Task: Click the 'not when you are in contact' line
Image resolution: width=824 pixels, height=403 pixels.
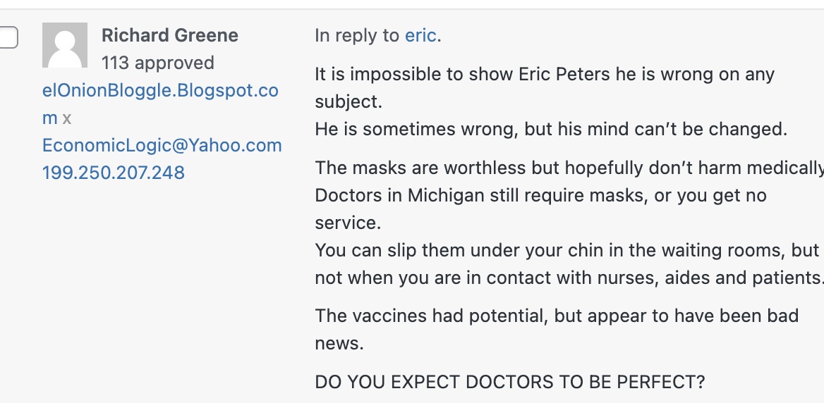Action: pyautogui.click(x=569, y=278)
